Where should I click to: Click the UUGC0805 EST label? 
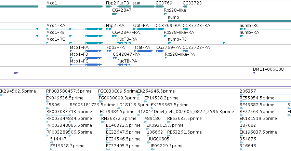click(x=158, y=139)
